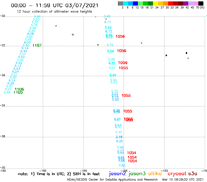Viewport: 207px width, 182px height.
Task: Click the wave height value 5.97
Action: 10,86
